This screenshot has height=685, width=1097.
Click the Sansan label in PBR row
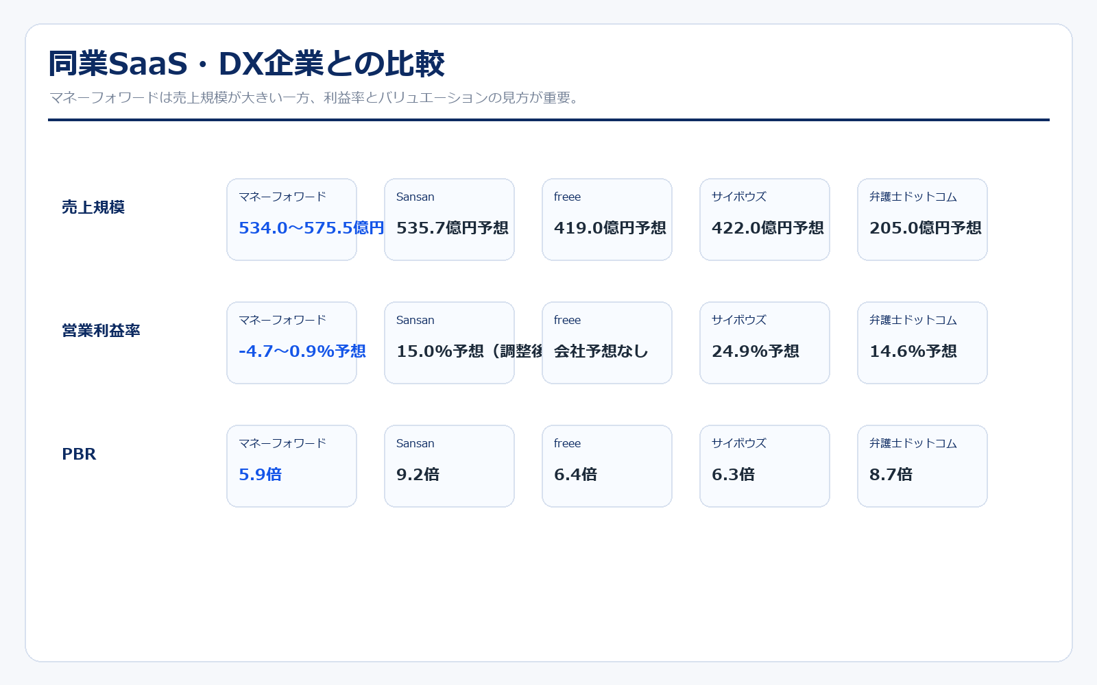click(415, 443)
